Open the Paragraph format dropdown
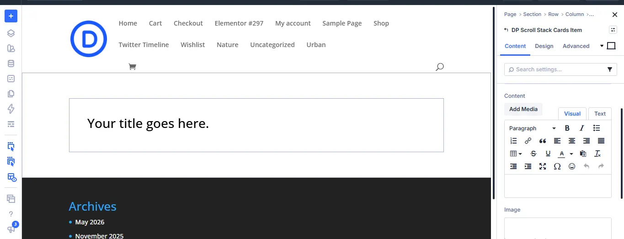The width and height of the screenshot is (624, 239). click(x=533, y=128)
